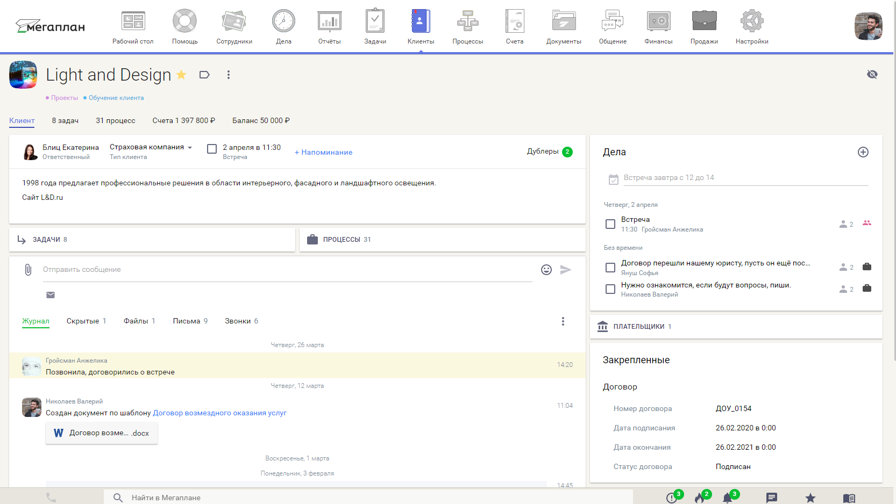Add a new item with Дела plus icon
This screenshot has height=504, width=896.
point(863,152)
